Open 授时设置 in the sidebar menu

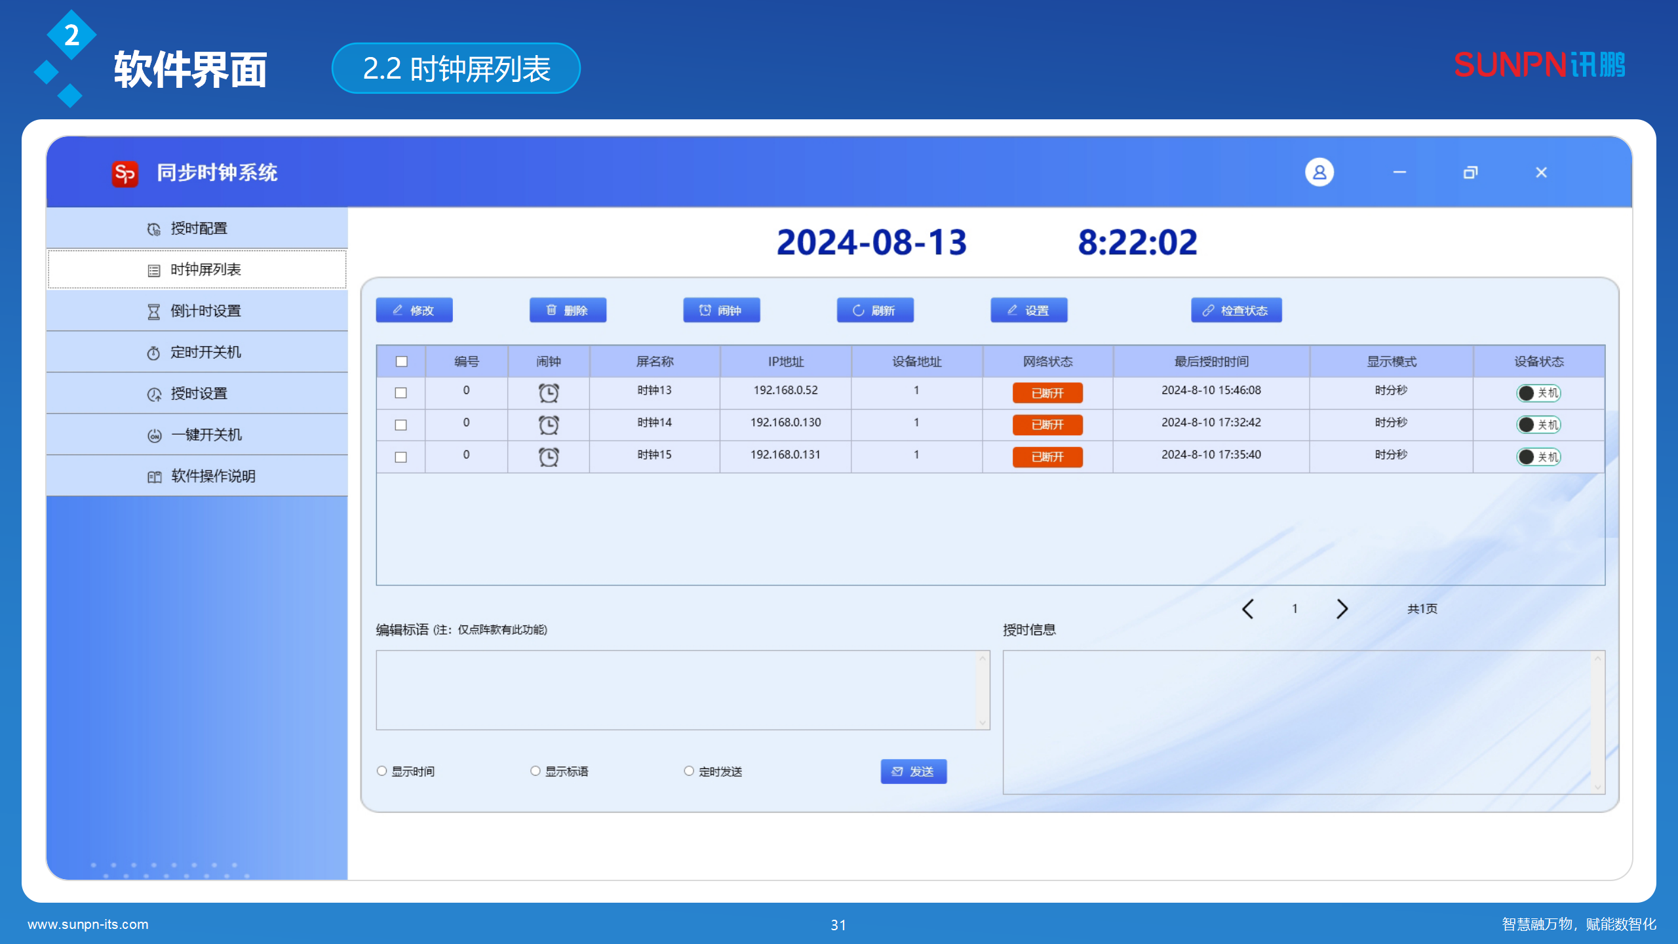(200, 393)
